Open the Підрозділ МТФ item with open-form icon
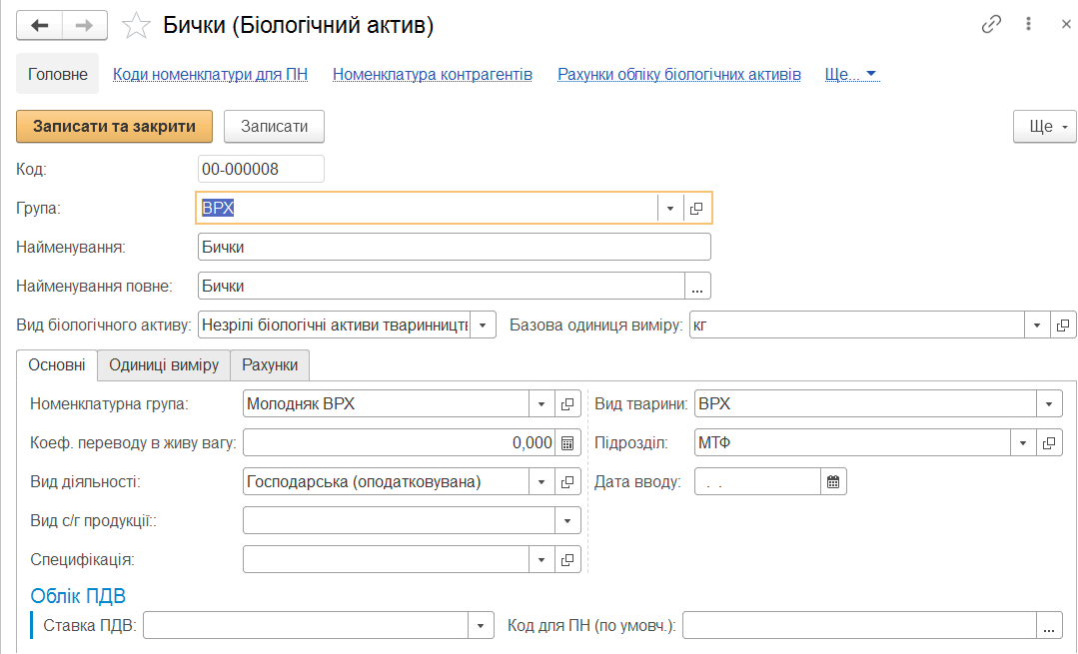This screenshot has height=654, width=1078. [x=1049, y=443]
